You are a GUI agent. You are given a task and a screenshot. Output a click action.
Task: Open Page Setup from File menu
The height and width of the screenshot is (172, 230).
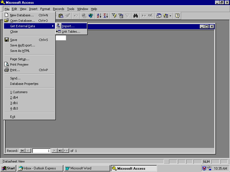pyautogui.click(x=29, y=59)
